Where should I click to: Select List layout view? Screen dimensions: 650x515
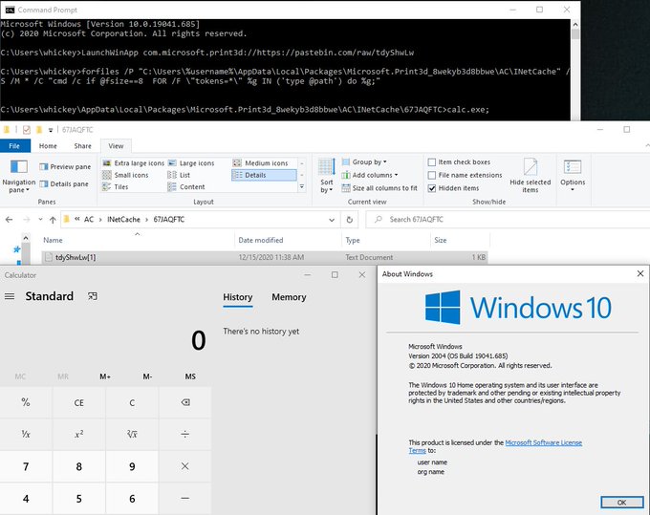pyautogui.click(x=179, y=175)
